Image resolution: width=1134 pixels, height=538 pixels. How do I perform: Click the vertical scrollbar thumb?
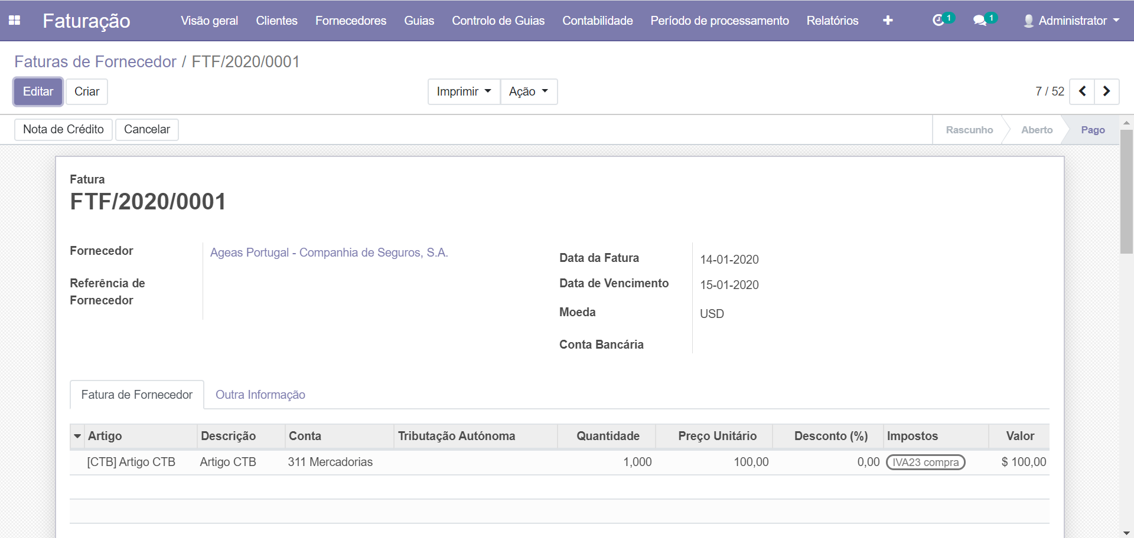[x=1126, y=192]
